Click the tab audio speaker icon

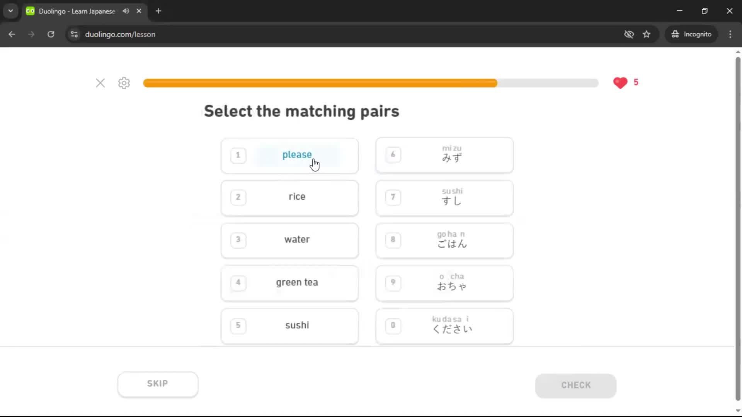126,11
